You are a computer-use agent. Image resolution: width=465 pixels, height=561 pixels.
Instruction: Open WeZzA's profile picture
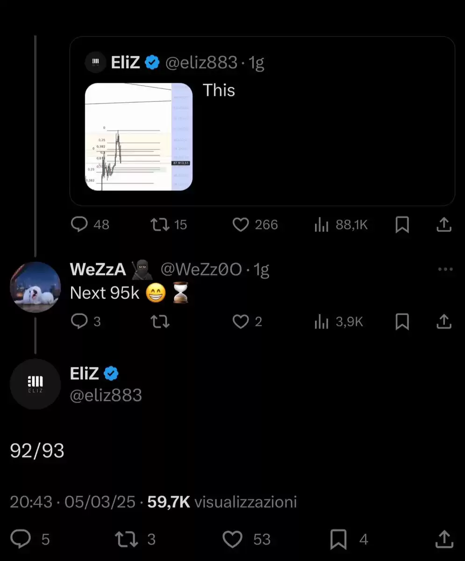tap(36, 287)
